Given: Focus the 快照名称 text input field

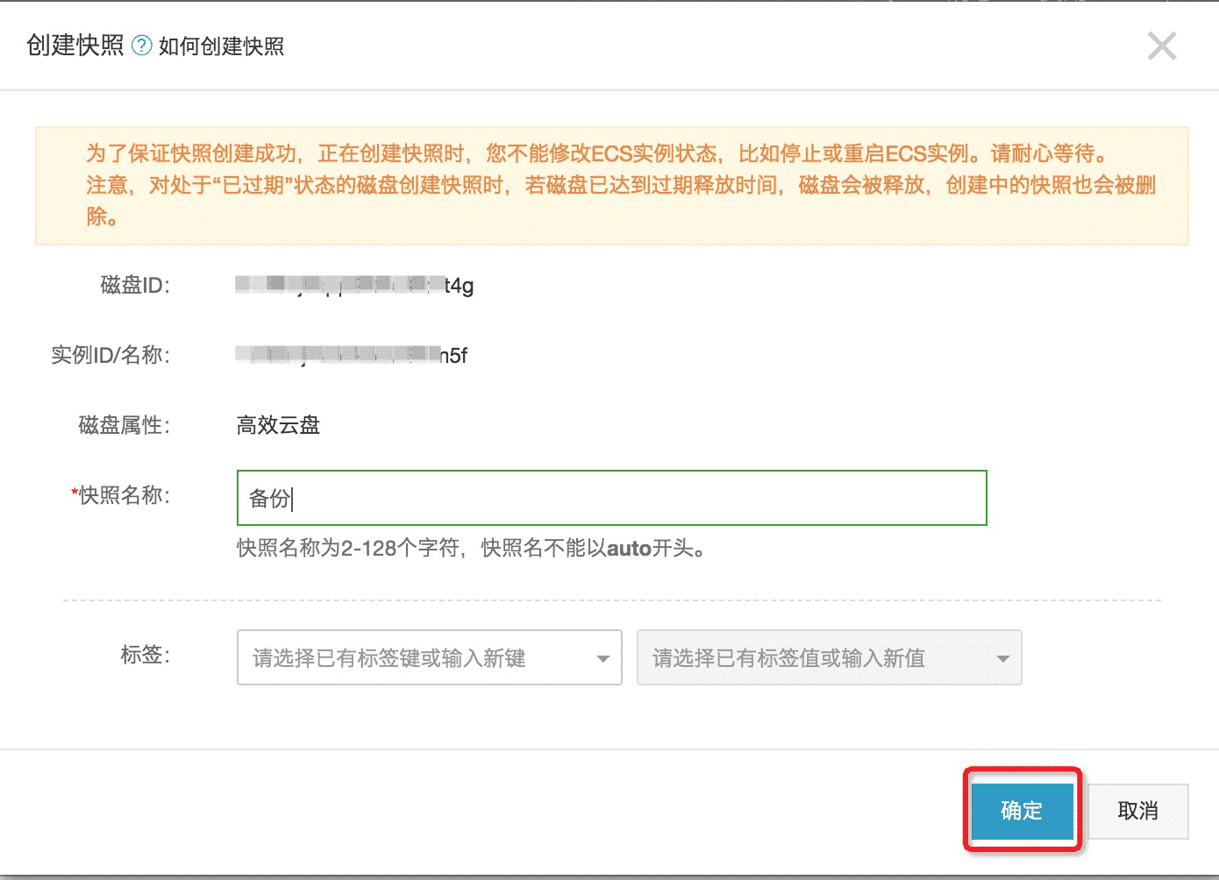Looking at the screenshot, I should click(x=611, y=498).
